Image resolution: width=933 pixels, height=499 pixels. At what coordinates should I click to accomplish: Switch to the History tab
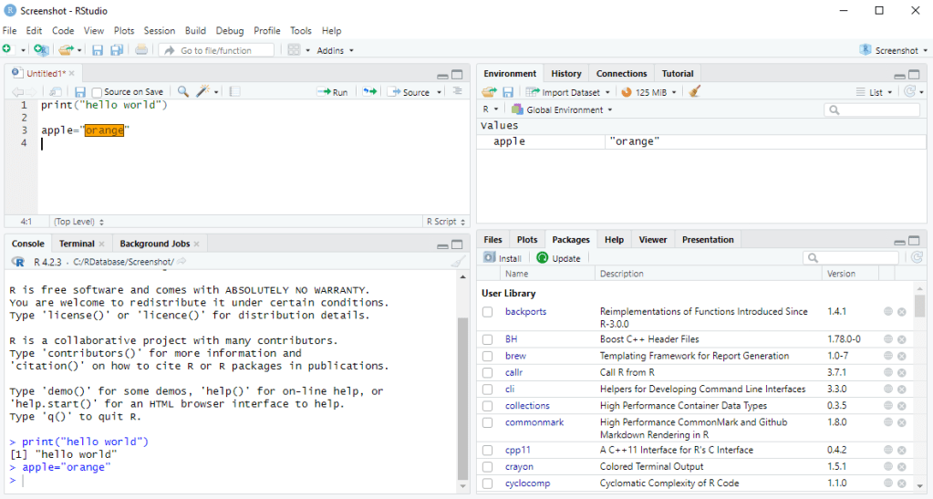coord(565,74)
